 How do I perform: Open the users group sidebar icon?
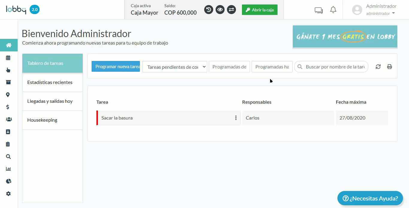(x=9, y=120)
